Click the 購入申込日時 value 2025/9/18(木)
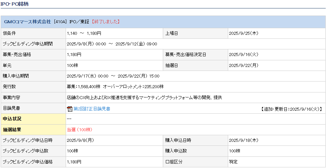Viewport: 326px width, 168px height. (x=243, y=140)
